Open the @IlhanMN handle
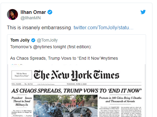Viewport: 157px width, 117px height. 31,18
